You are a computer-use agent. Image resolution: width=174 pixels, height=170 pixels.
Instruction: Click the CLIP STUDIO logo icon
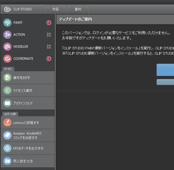pyautogui.click(x=7, y=9)
